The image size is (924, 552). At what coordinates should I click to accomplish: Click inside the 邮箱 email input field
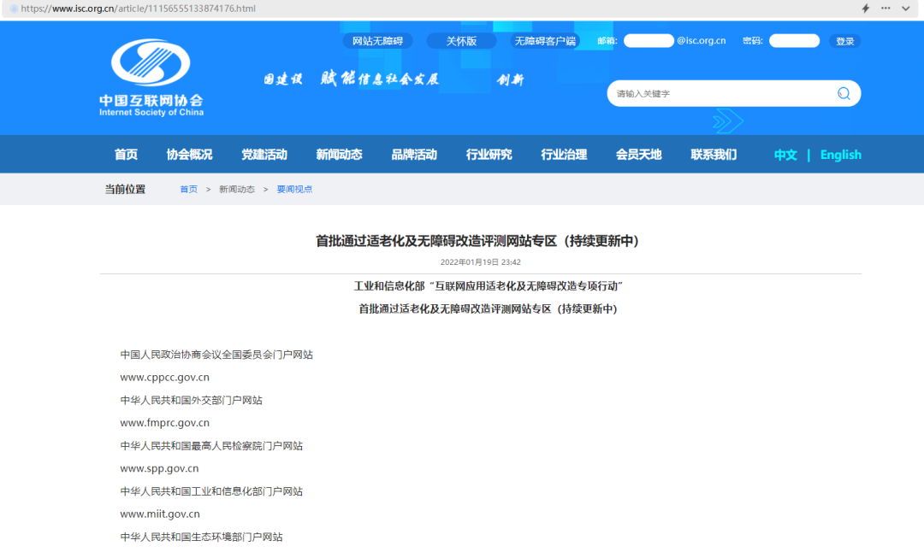(649, 40)
